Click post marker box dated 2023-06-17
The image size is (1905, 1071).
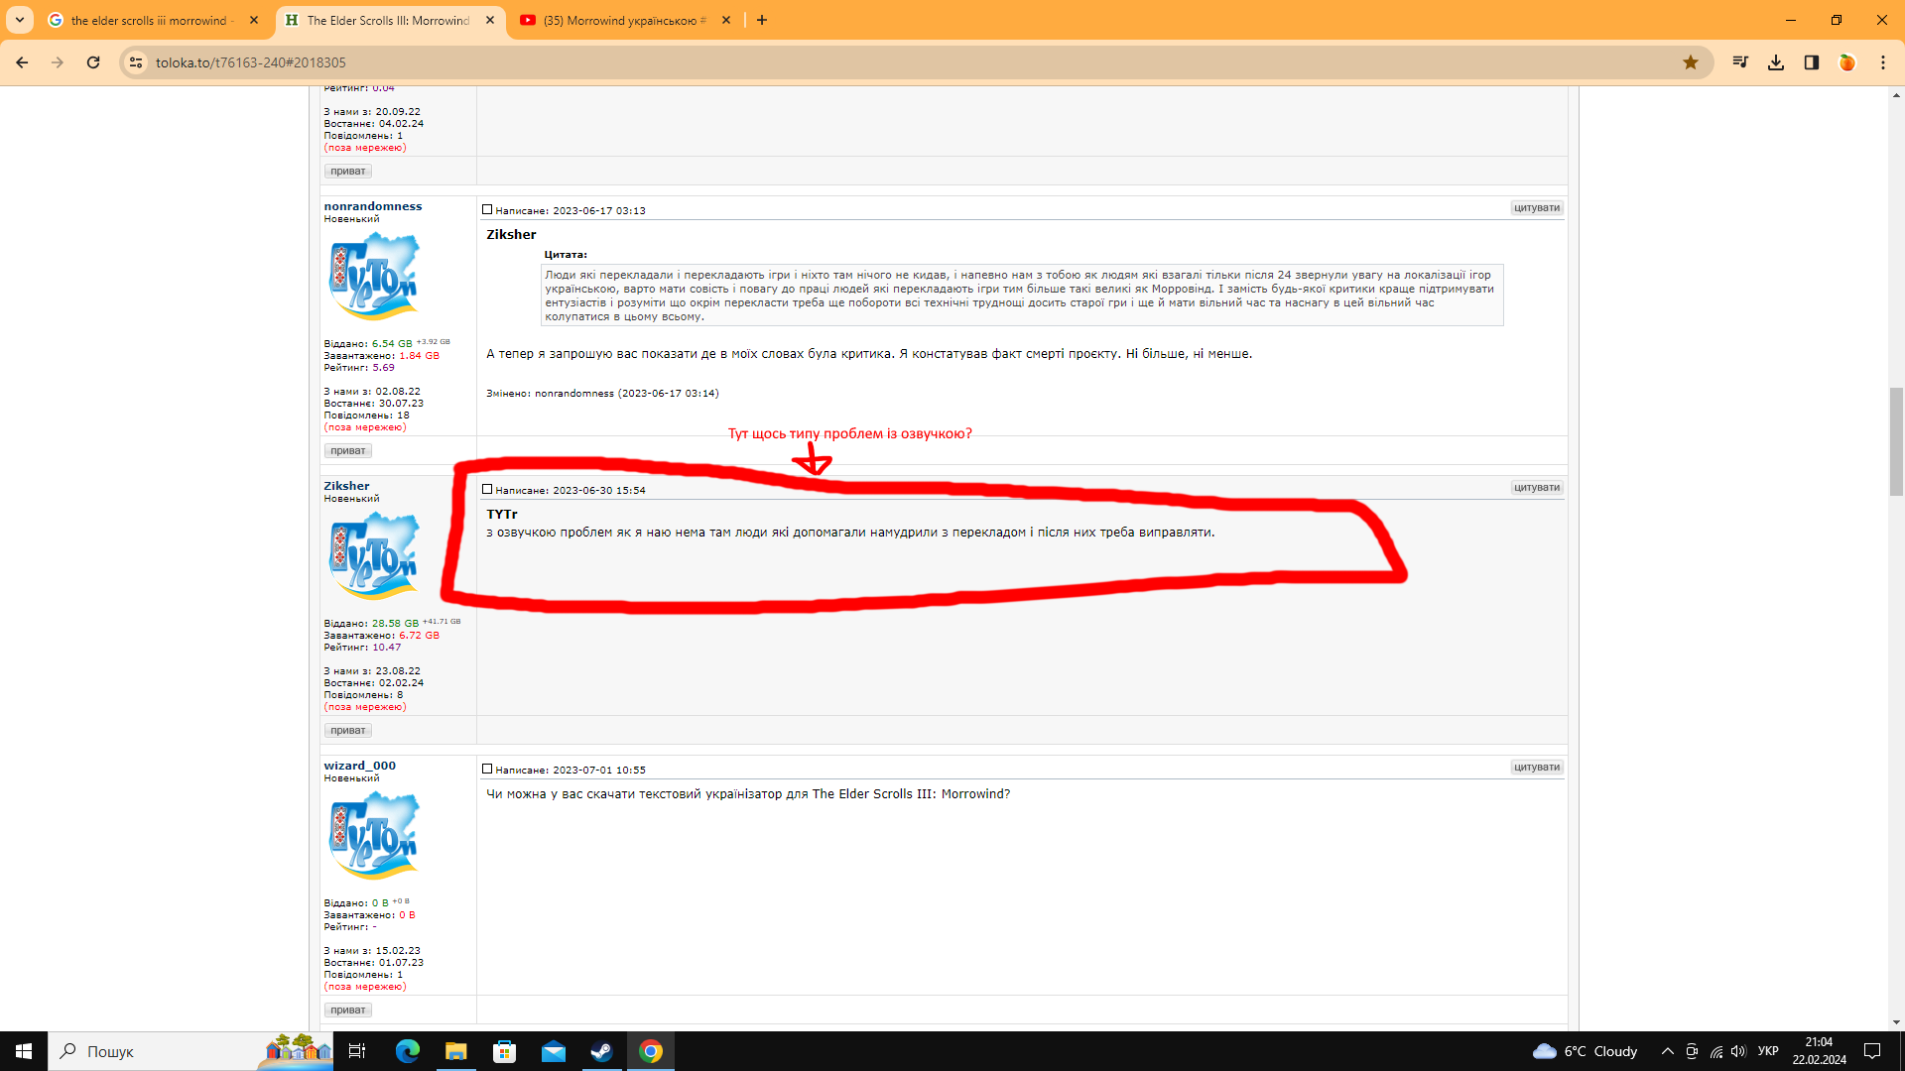[487, 209]
